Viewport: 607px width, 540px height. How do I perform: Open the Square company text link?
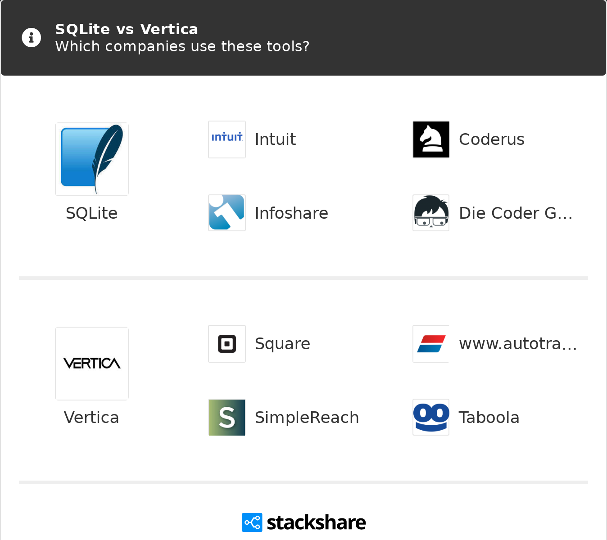pos(282,344)
